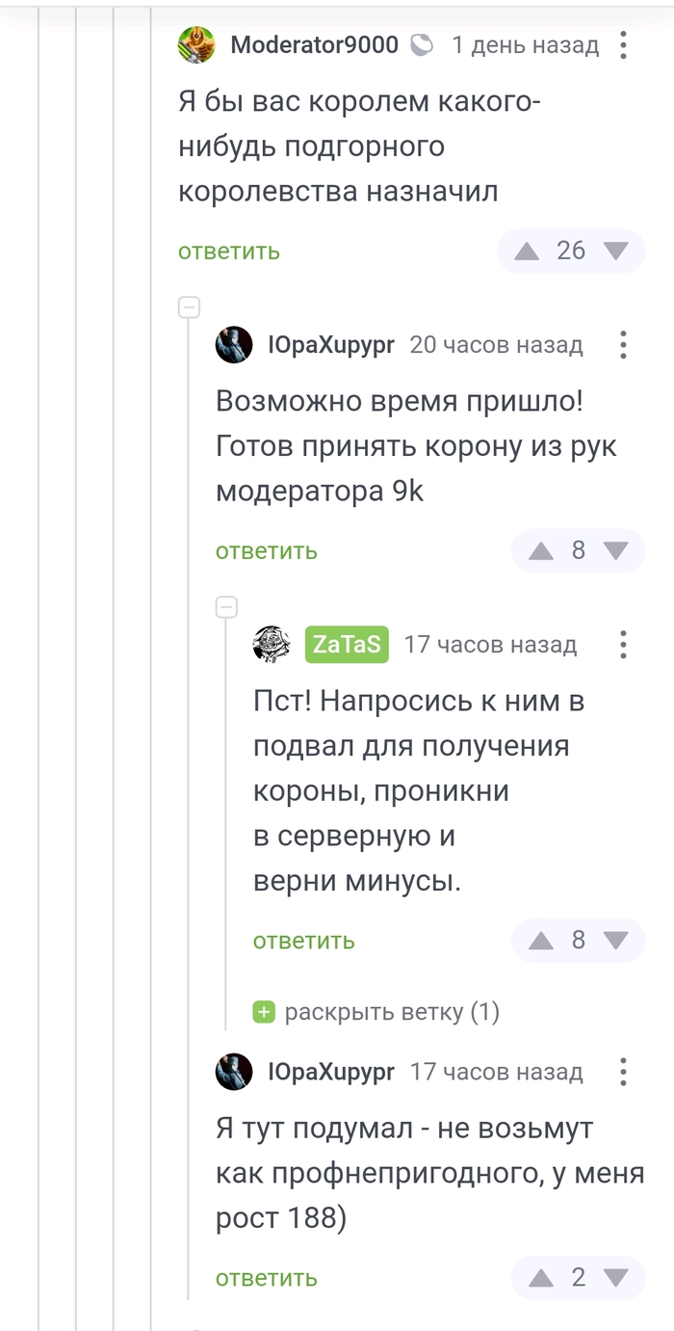The image size is (674, 1331).
Task: Click IOpaXupypr's profile avatar
Action: point(233,345)
